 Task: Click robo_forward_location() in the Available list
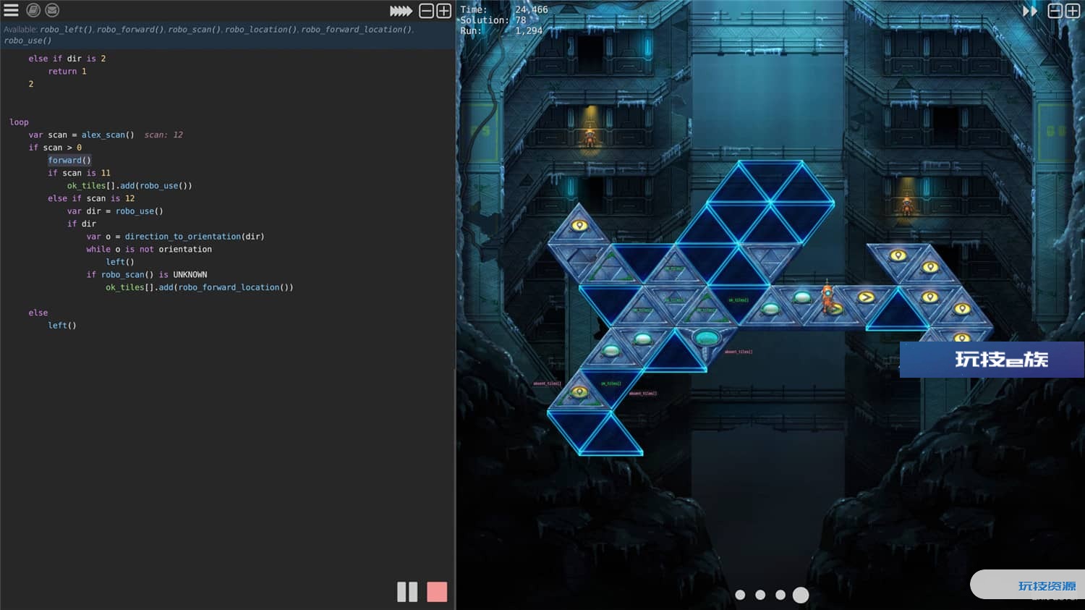pyautogui.click(x=357, y=30)
